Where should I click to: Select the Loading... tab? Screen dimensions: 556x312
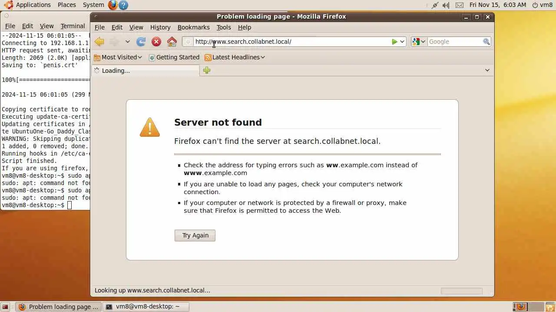[x=145, y=71]
